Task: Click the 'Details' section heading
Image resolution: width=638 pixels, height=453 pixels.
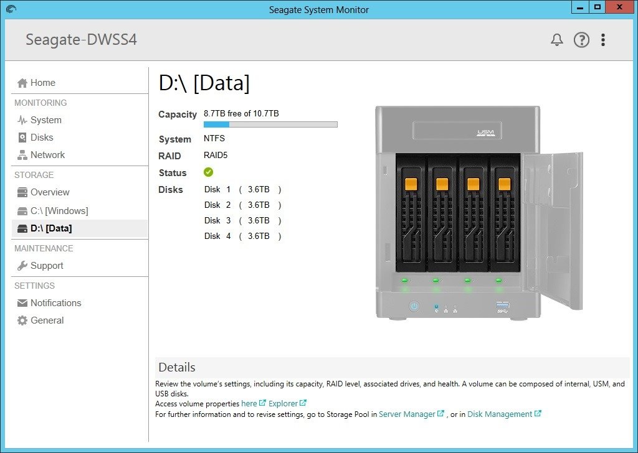Action: pos(176,367)
